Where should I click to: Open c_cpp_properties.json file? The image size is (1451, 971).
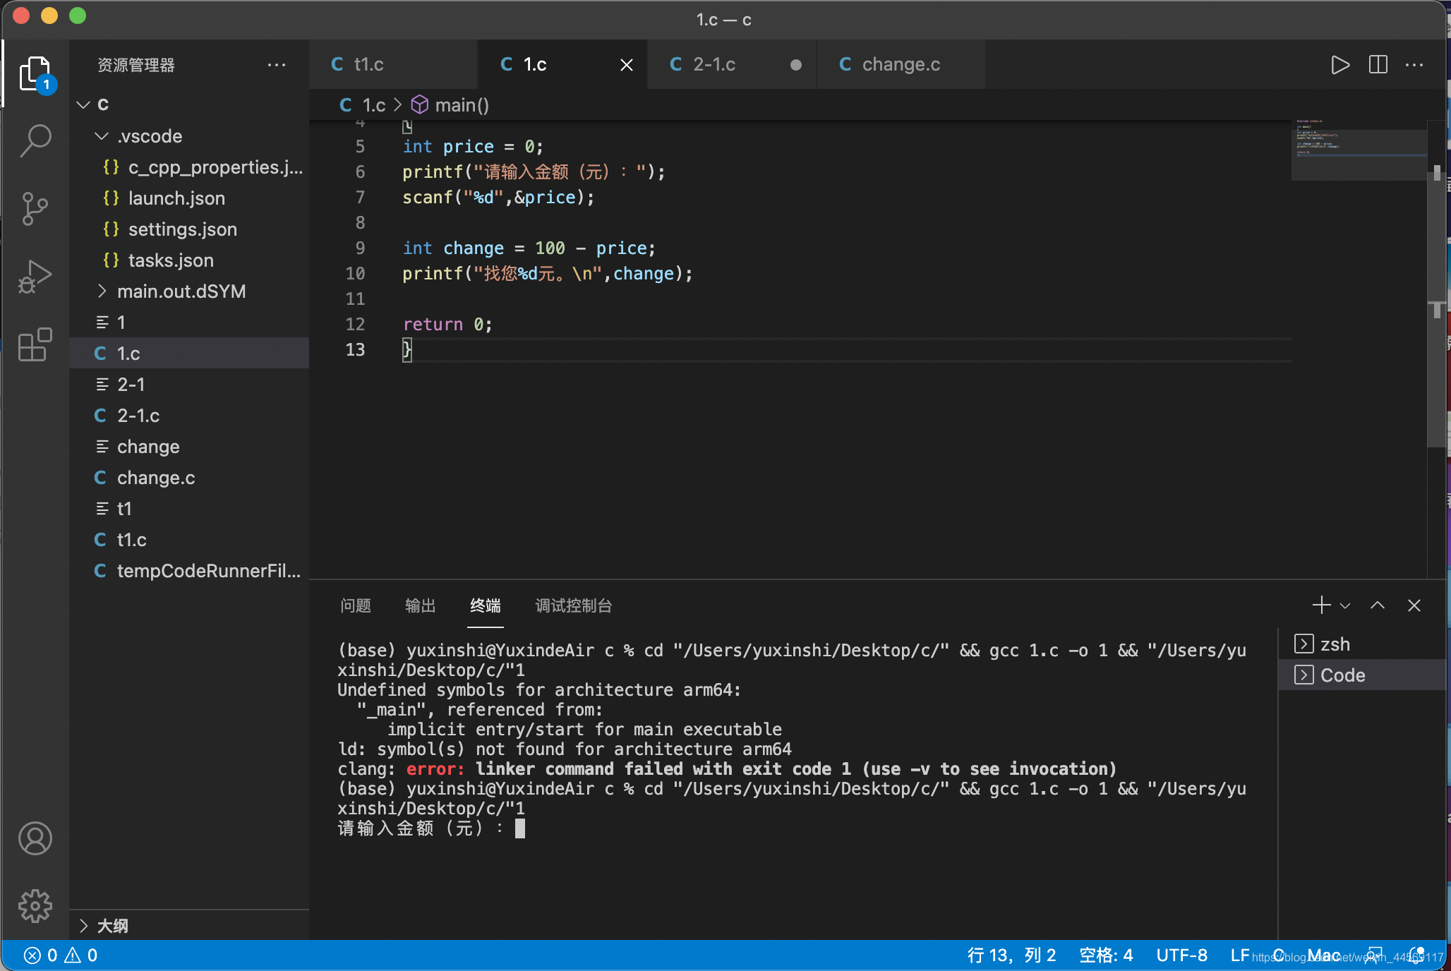tap(189, 167)
